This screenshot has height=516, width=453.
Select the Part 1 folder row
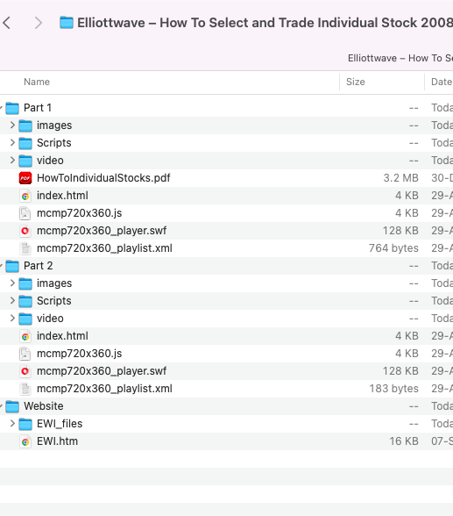(226, 108)
